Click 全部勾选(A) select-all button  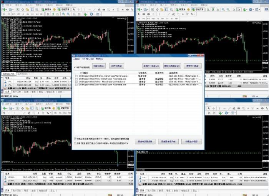coord(99,66)
